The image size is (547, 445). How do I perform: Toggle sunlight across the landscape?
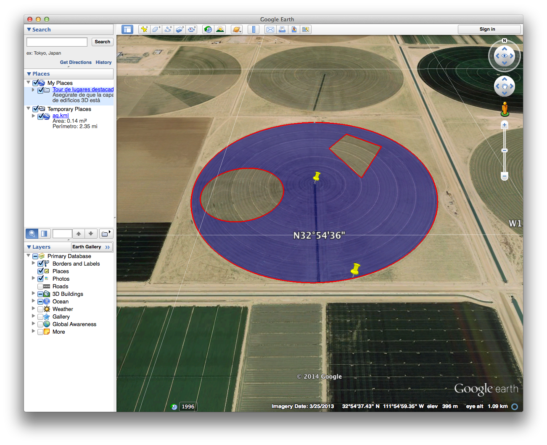tap(220, 29)
